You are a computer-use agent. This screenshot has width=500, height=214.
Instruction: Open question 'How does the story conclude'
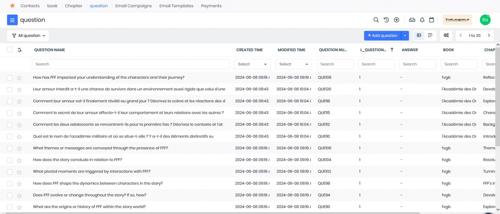77,160
